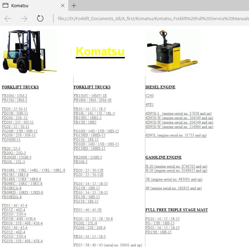Select the Komatsu browser tab
This screenshot has height=247, width=249.
pos(34,5)
